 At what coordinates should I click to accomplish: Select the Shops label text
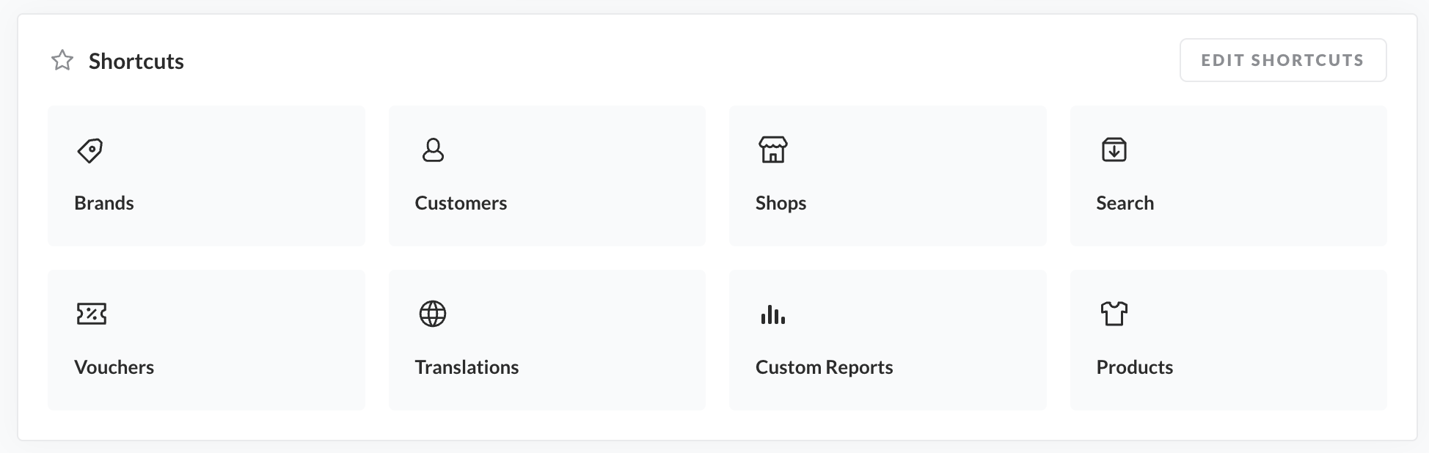click(781, 203)
